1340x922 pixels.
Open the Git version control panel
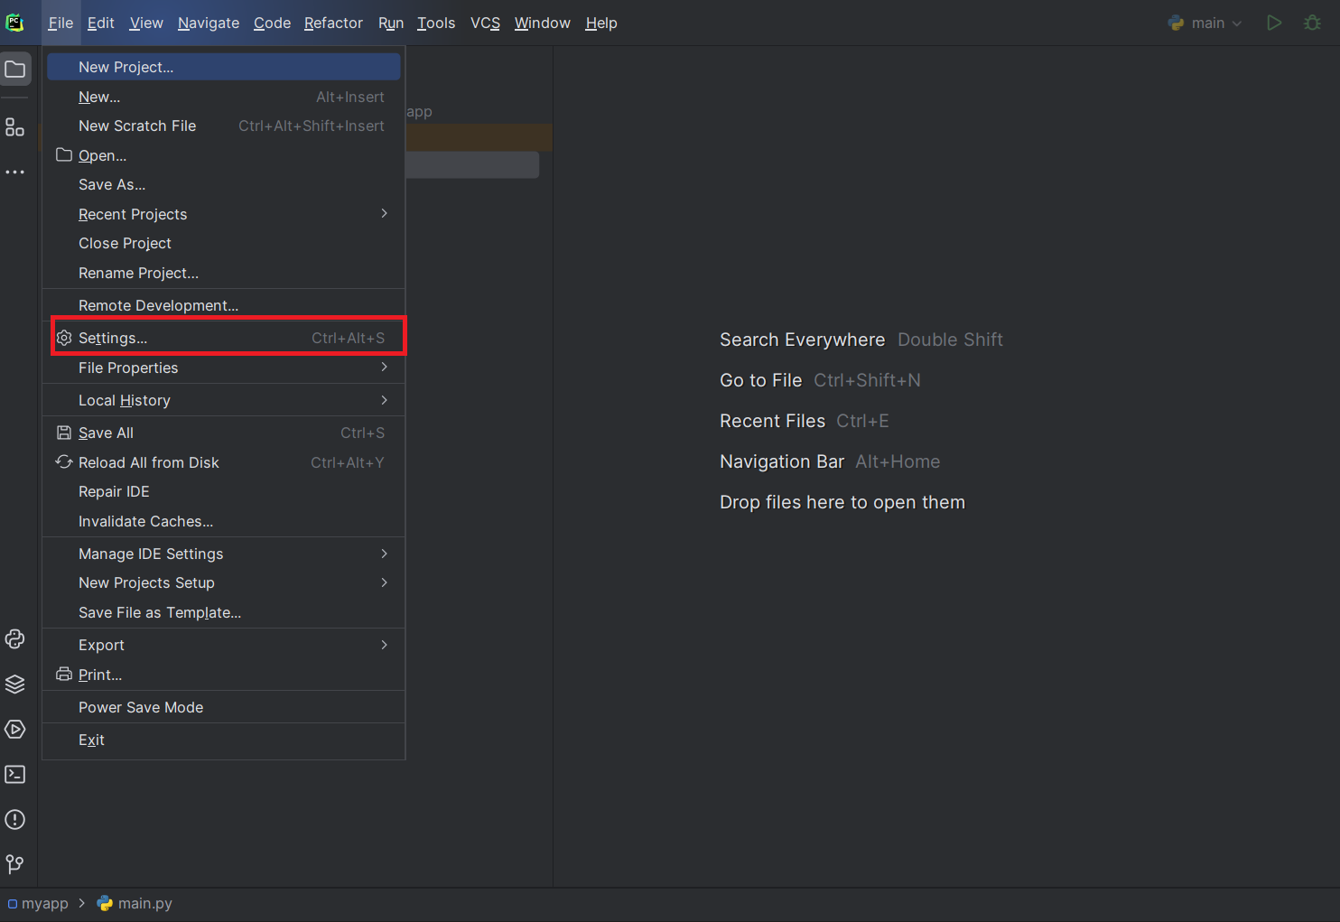14,864
